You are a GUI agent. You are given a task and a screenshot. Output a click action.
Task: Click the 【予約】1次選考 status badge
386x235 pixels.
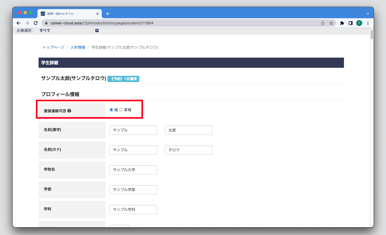123,79
